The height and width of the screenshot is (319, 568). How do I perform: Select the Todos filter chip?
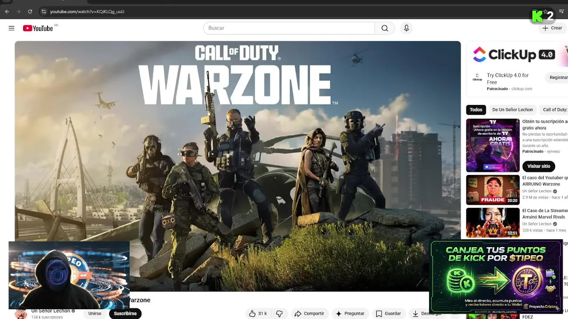(x=476, y=110)
